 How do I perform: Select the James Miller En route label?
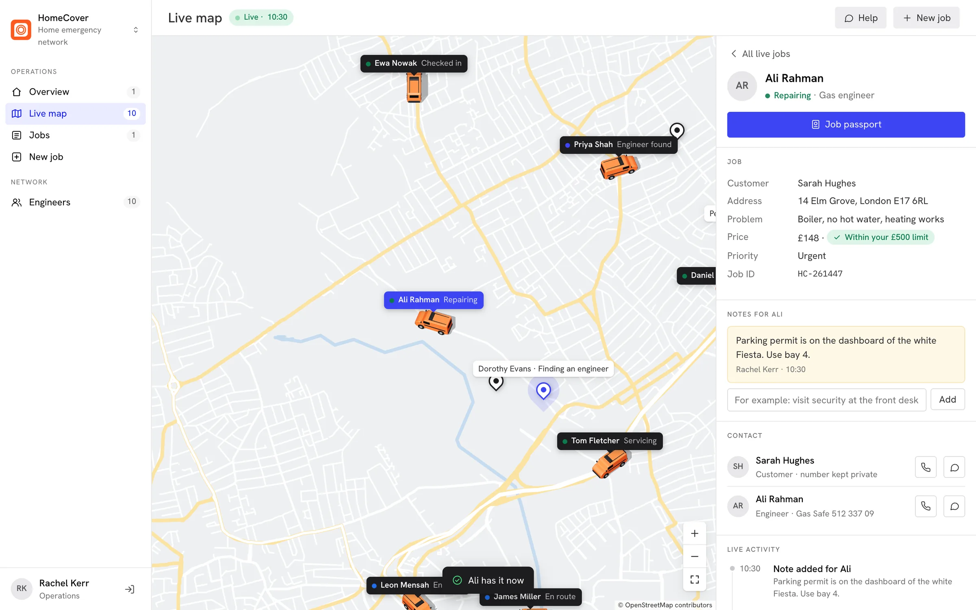(530, 597)
